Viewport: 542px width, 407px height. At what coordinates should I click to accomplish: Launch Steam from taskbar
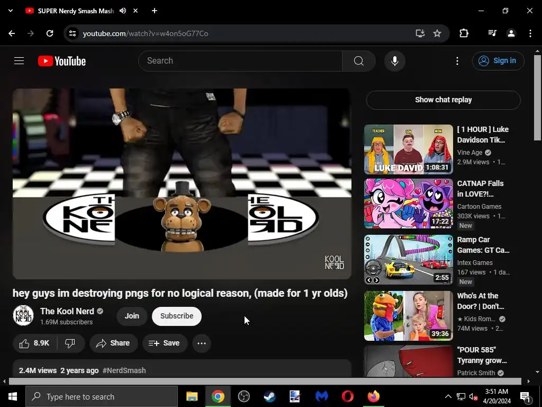269,396
